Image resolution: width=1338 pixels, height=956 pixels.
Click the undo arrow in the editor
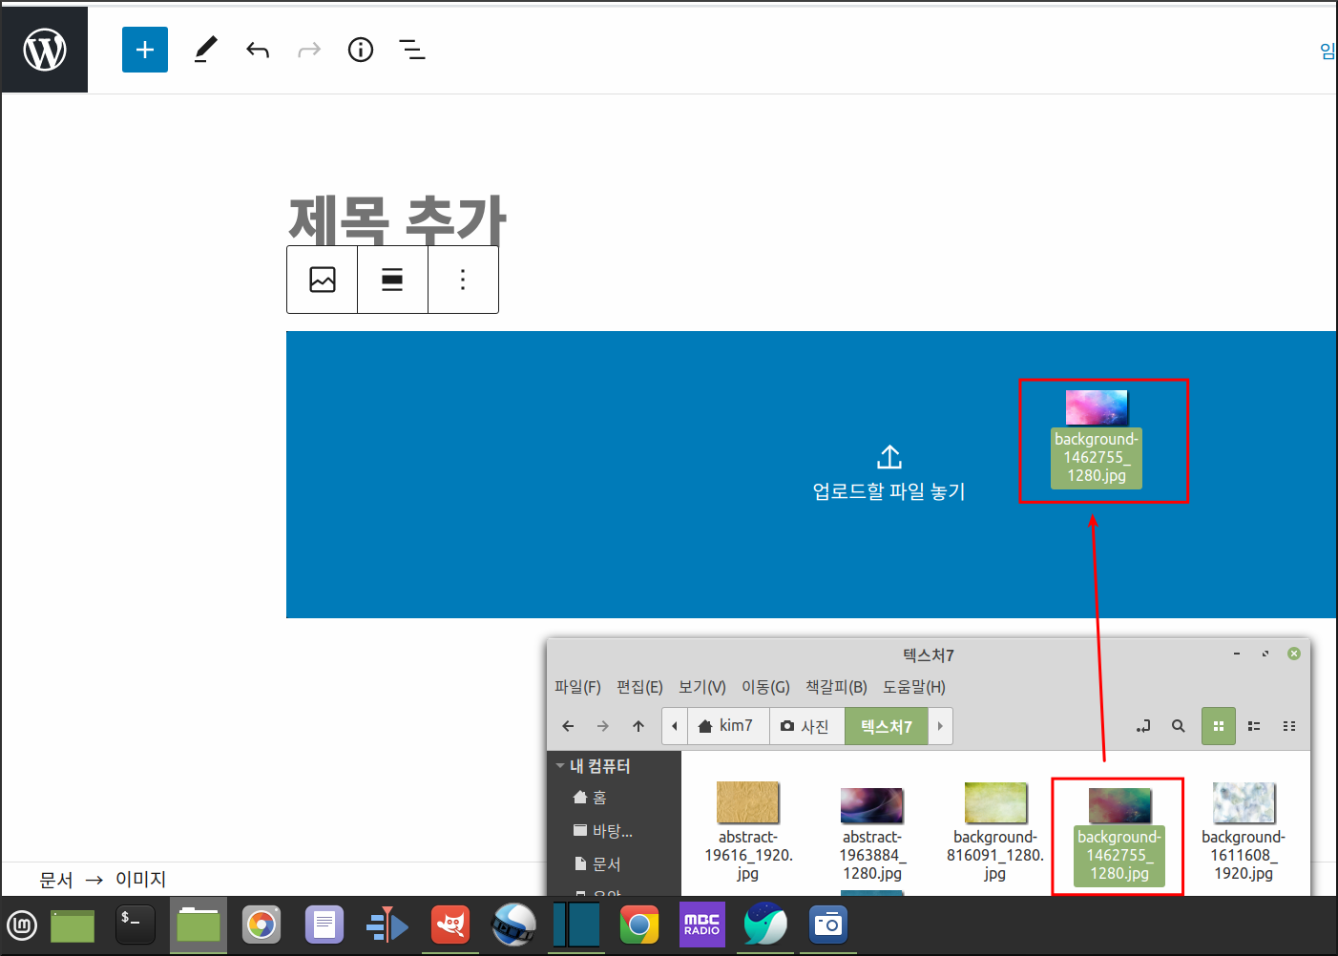257,49
